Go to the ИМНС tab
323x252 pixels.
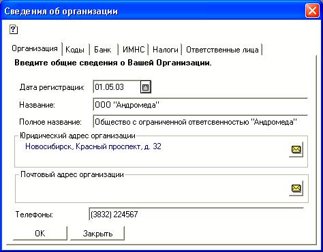coord(134,50)
